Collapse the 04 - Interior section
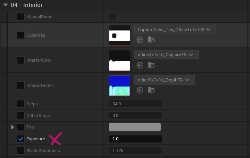The height and width of the screenshot is (158, 250). [5, 5]
